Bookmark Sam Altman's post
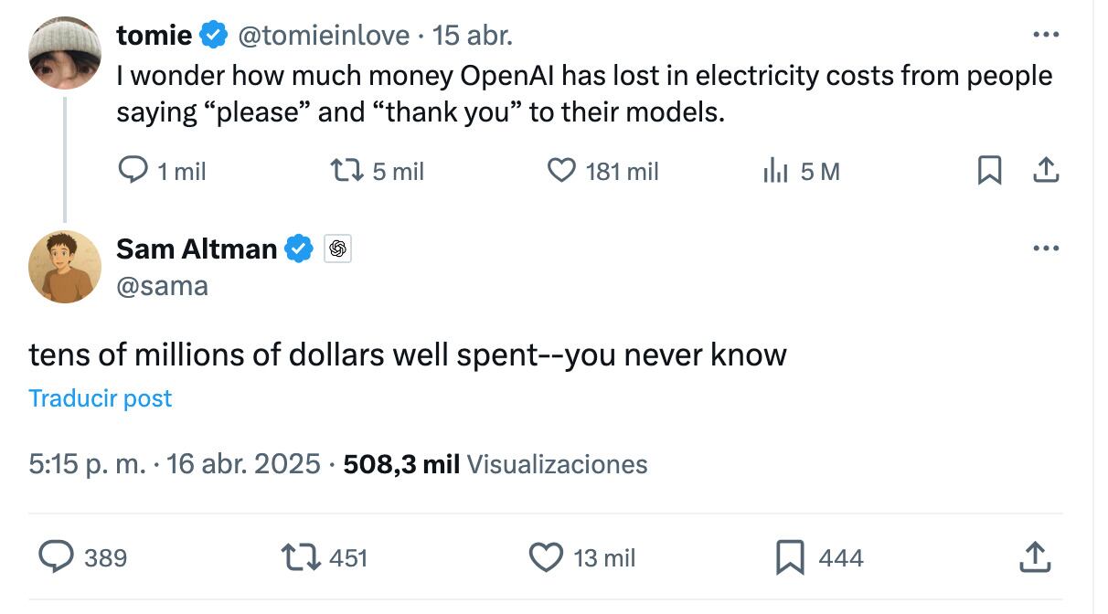 coord(790,557)
